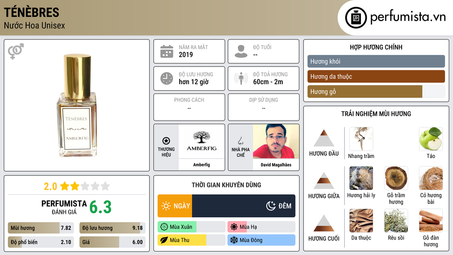
Task: Open the Cỏ hương bài note image
Action: tap(431, 178)
